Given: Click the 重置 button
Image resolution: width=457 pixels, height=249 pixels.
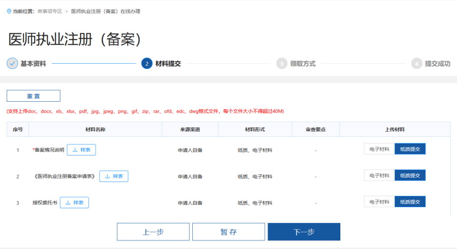Looking at the screenshot, I should pos(33,96).
